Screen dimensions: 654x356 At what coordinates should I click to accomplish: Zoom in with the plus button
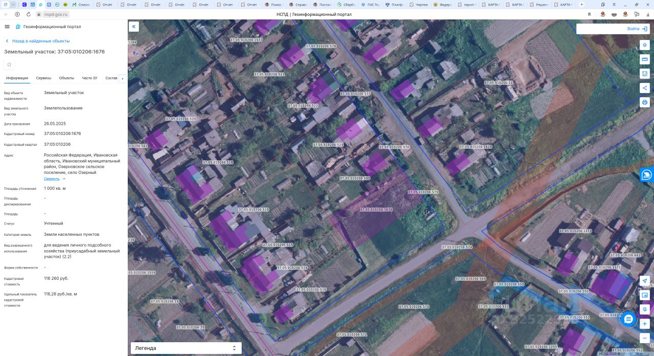pyautogui.click(x=645, y=324)
